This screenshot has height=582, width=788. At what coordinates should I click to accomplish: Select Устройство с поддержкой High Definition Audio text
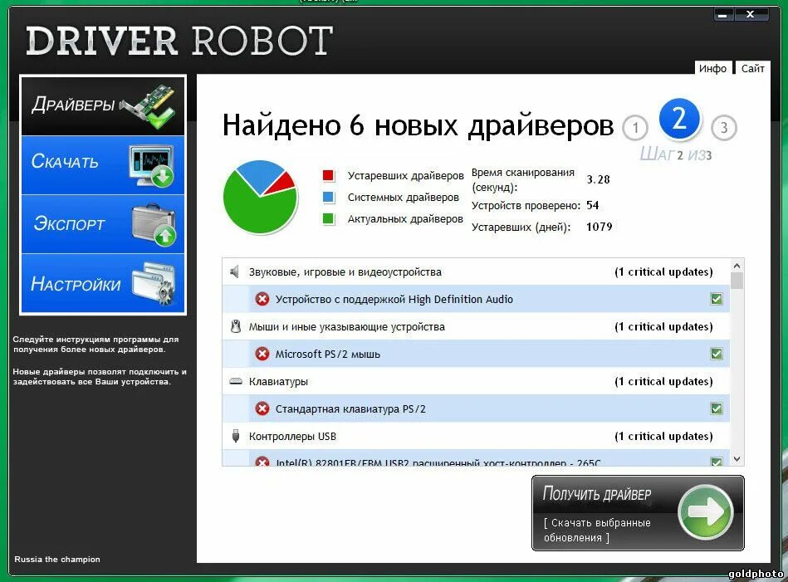click(394, 299)
